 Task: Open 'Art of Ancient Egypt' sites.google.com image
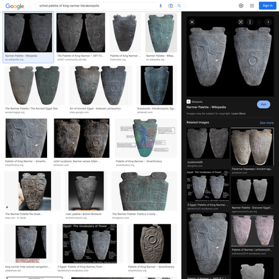pos(100,85)
